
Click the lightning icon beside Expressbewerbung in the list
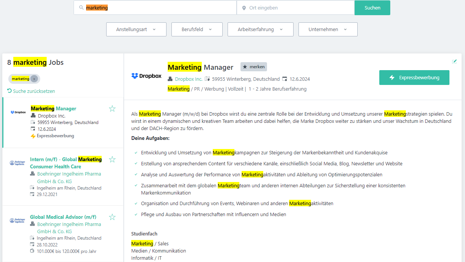(x=33, y=136)
